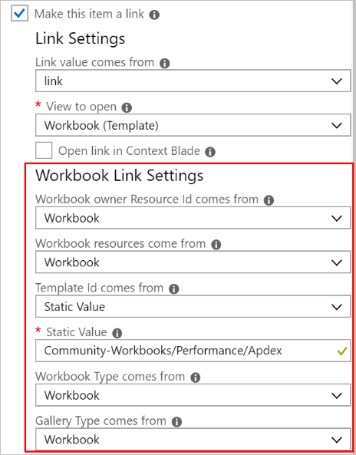Viewport: 356px width, 455px height.
Task: Expand the View to open dropdown
Action: point(193,125)
